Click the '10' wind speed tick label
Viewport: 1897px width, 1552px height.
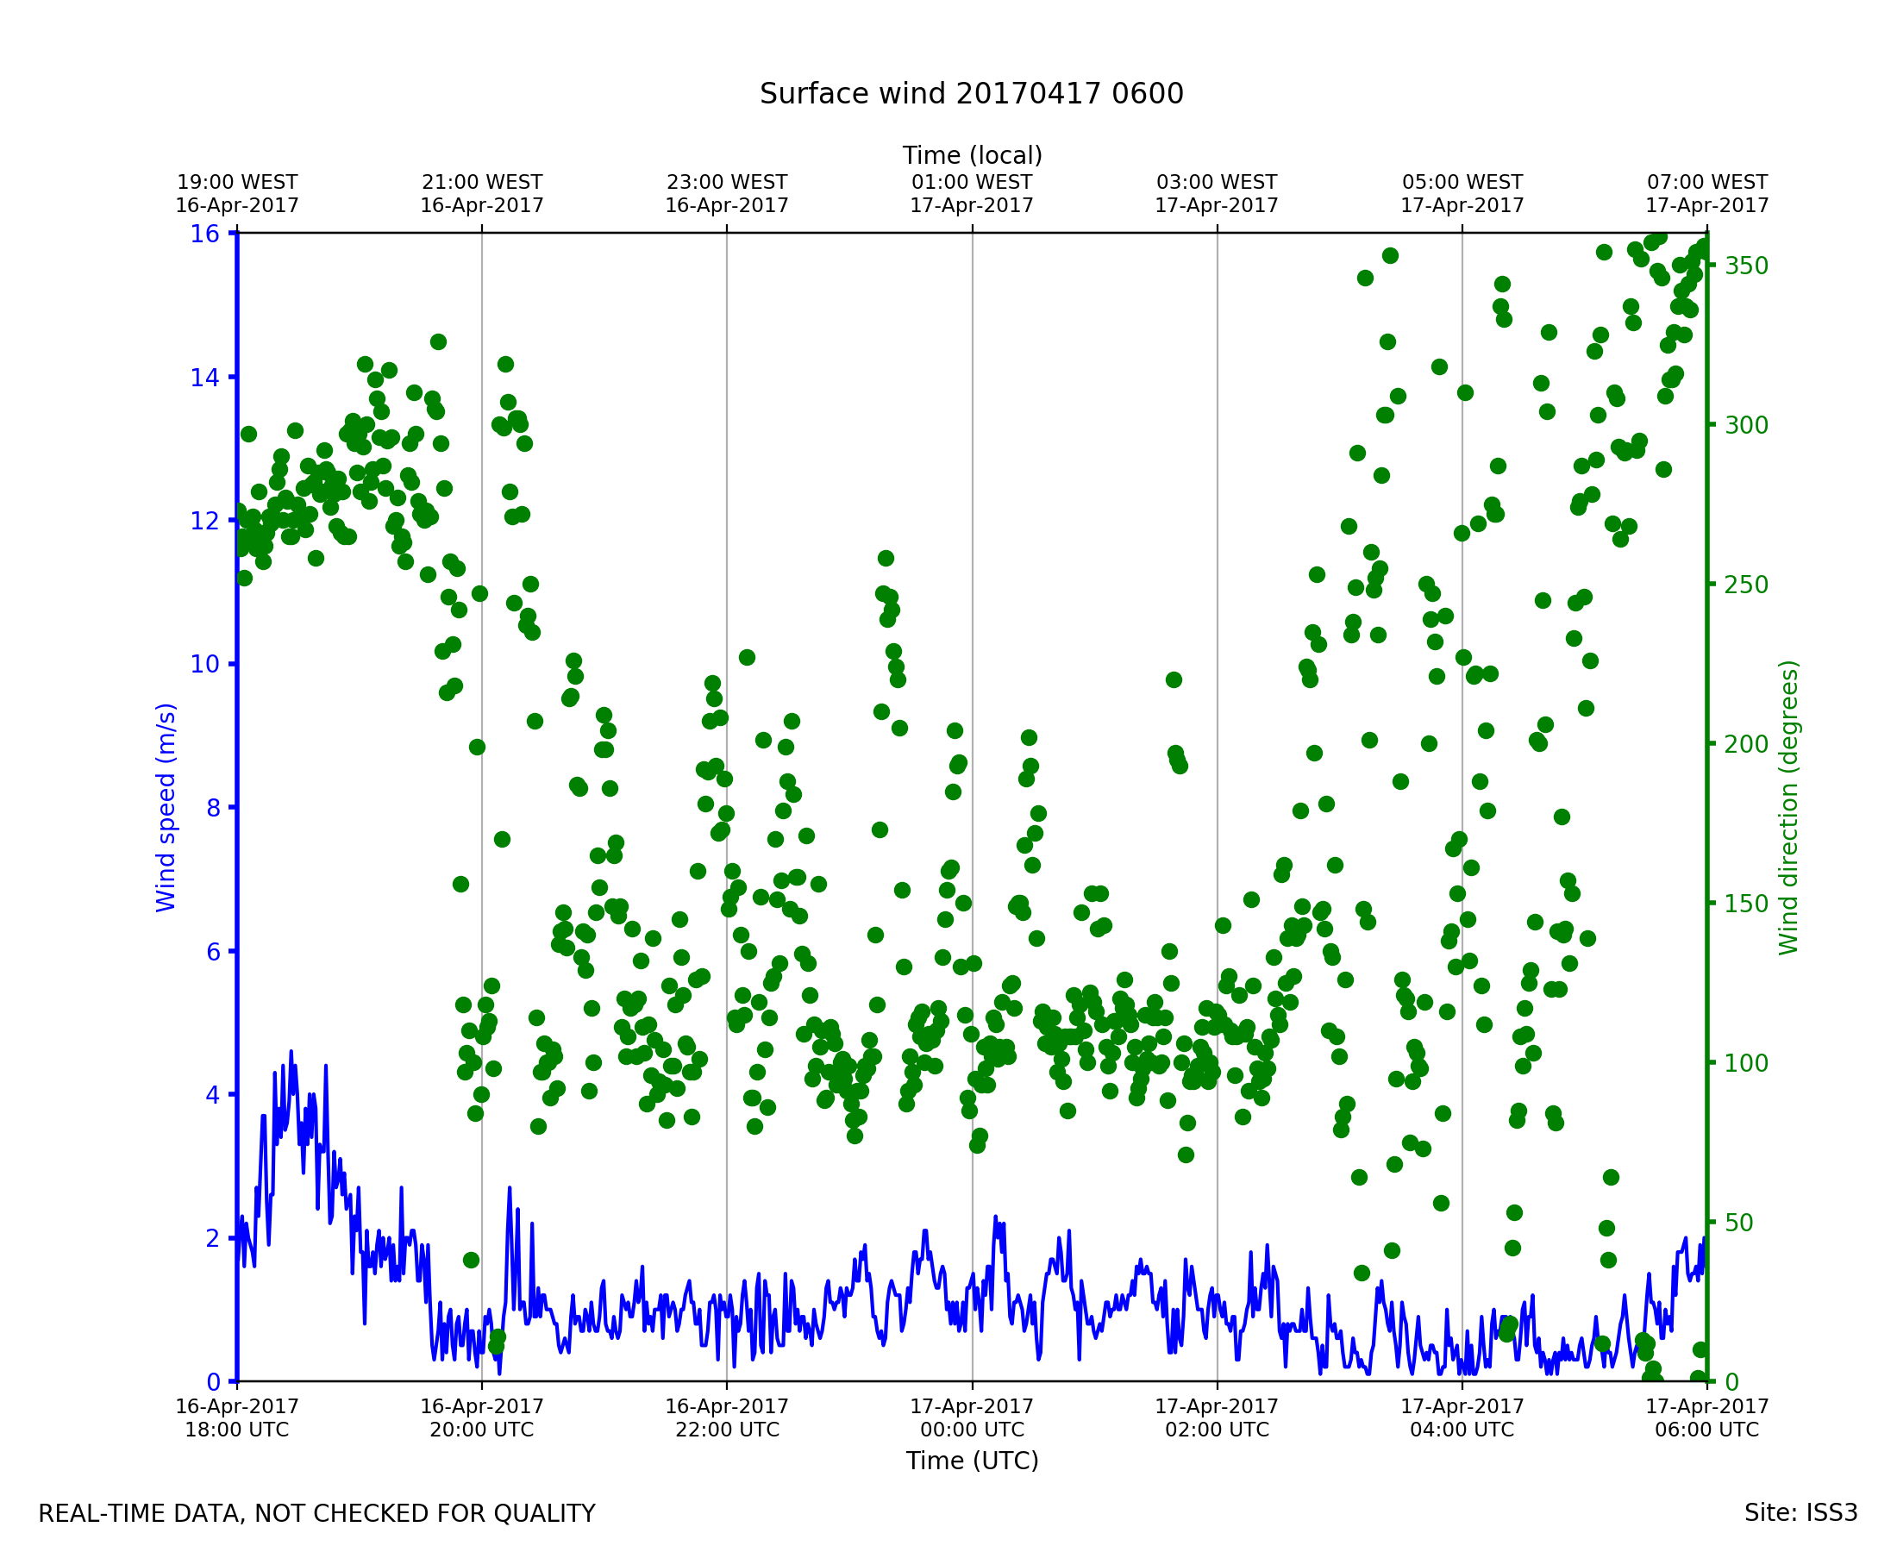tap(204, 664)
